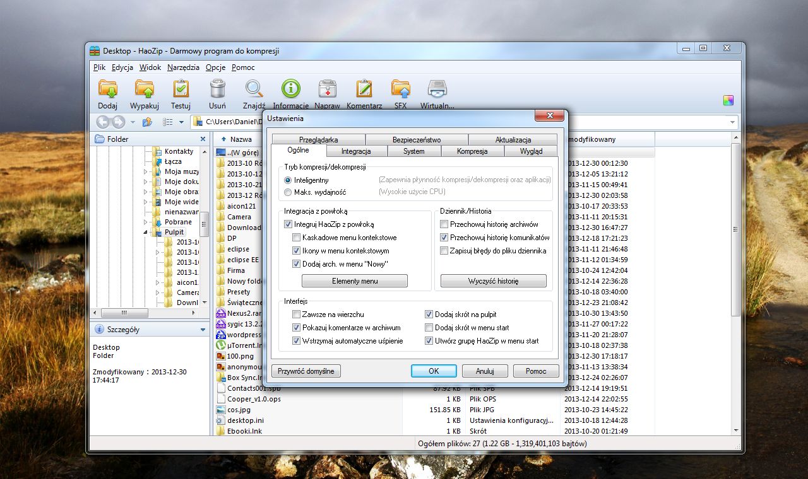Enable Przechowuj historię archiwów checkbox

(x=444, y=224)
